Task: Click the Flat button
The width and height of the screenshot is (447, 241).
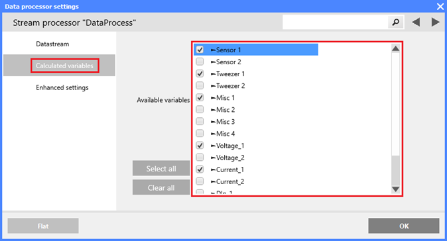Action: [x=43, y=226]
